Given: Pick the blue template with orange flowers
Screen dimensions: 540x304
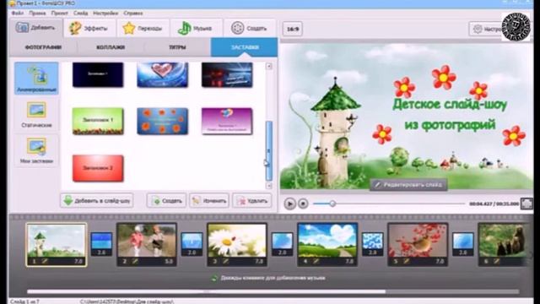Looking at the screenshot, I should [163, 121].
